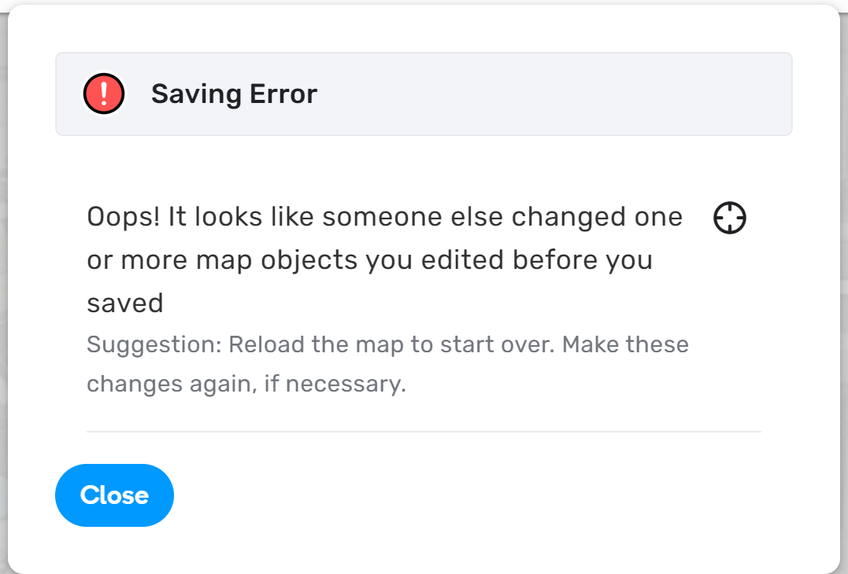This screenshot has width=848, height=574.
Task: Click the Saving Error heading text
Action: [234, 94]
